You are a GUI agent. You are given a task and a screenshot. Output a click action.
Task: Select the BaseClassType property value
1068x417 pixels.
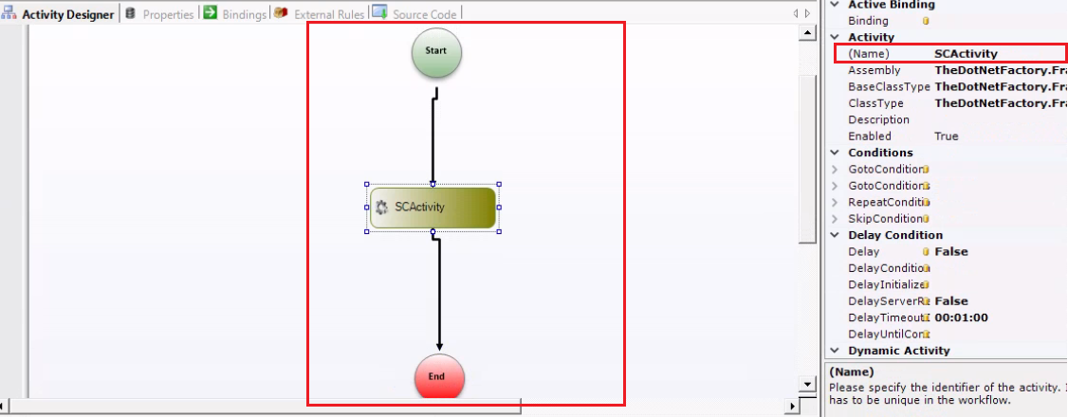click(x=1001, y=86)
